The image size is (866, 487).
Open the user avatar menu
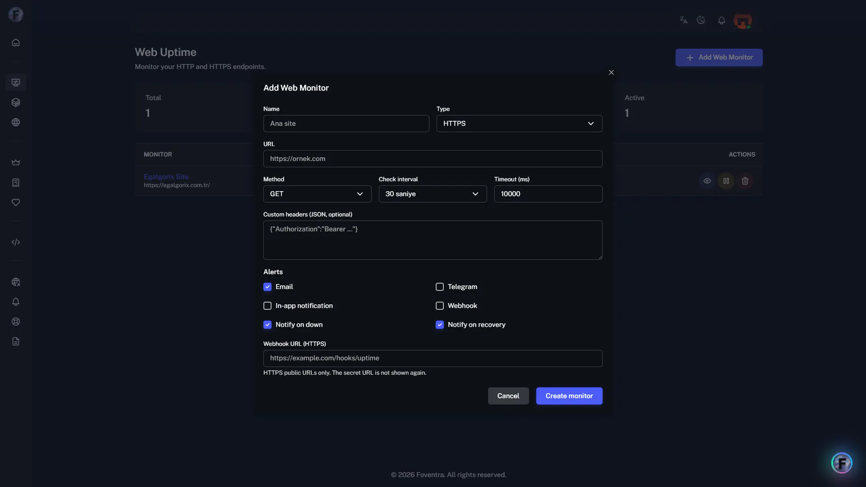(x=742, y=20)
